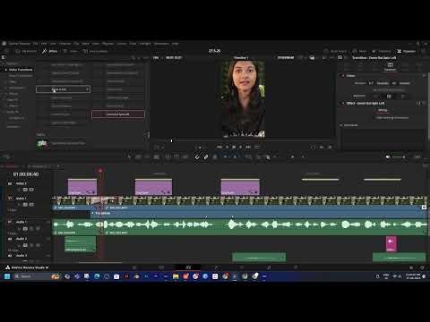
Task: Switch to the Media page icon
Action: [134, 267]
